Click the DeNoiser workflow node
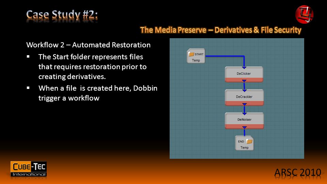 (244, 121)
